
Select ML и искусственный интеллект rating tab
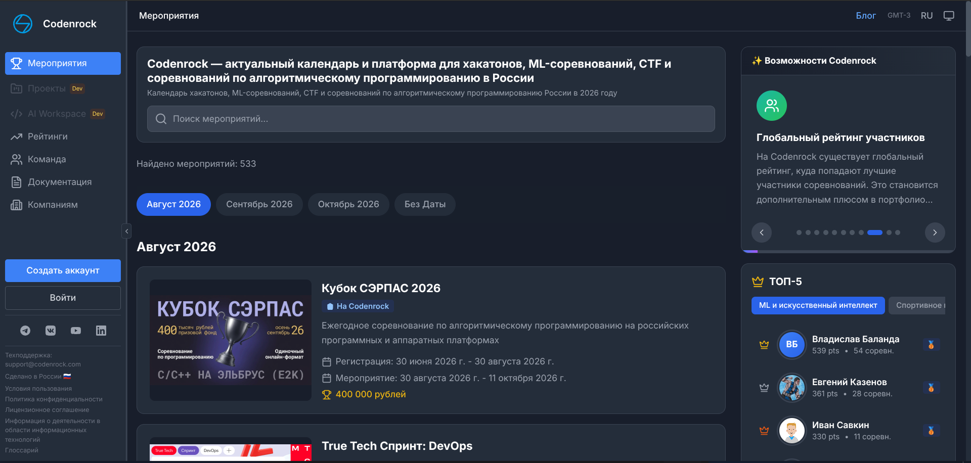coord(818,305)
